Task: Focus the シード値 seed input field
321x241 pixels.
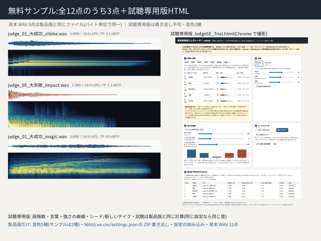Action: [268, 130]
